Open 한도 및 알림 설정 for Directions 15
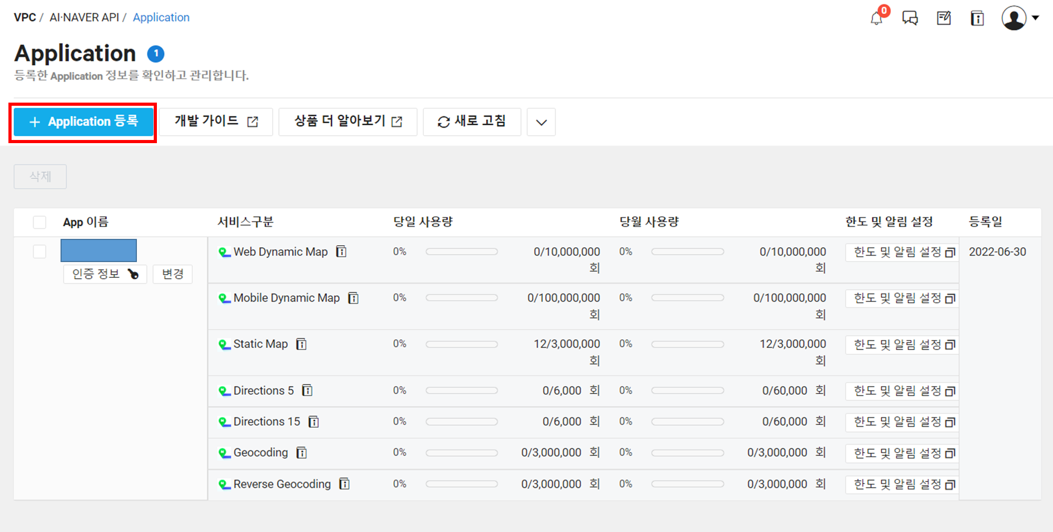 click(x=902, y=422)
